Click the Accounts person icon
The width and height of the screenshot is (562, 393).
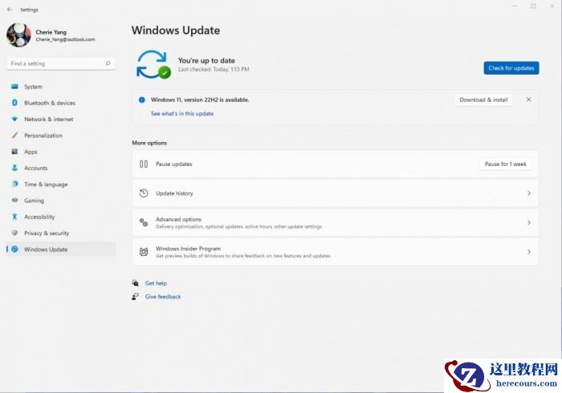tap(14, 168)
